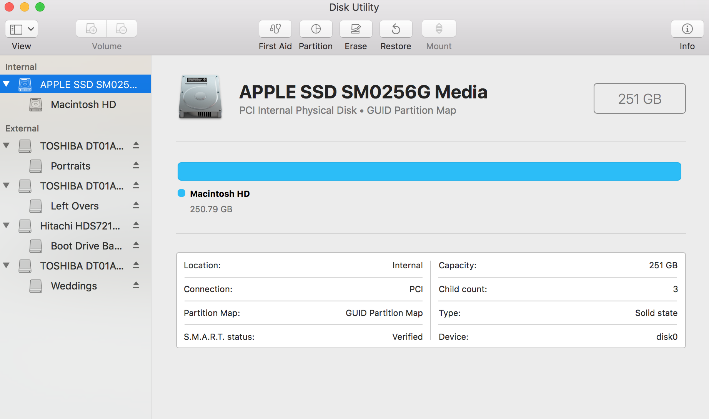
Task: Click the Solid state type value
Action: [x=656, y=313]
